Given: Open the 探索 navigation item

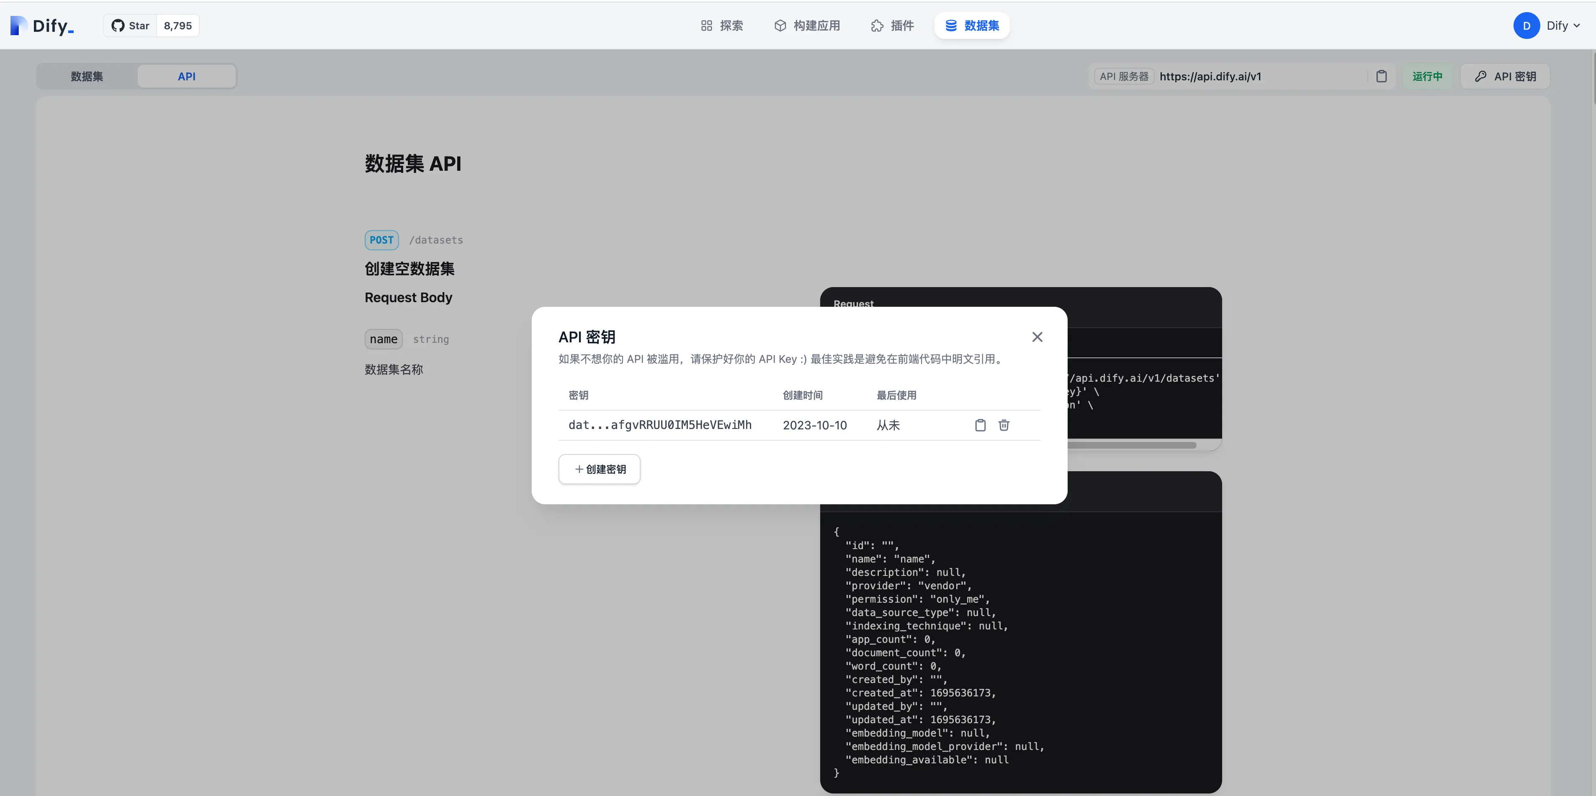Looking at the screenshot, I should click(x=722, y=26).
